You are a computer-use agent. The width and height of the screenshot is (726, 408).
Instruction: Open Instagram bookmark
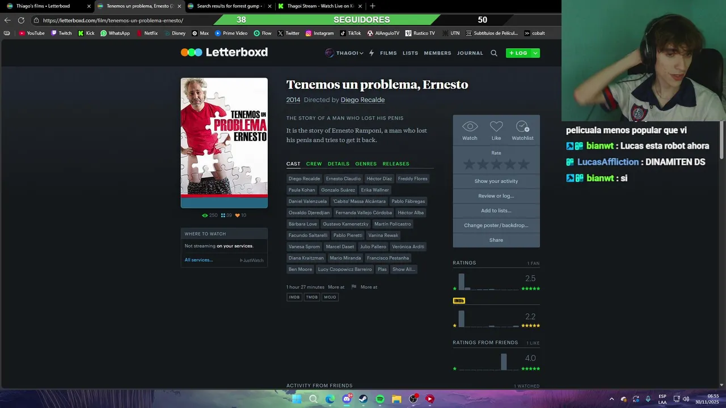(319, 33)
